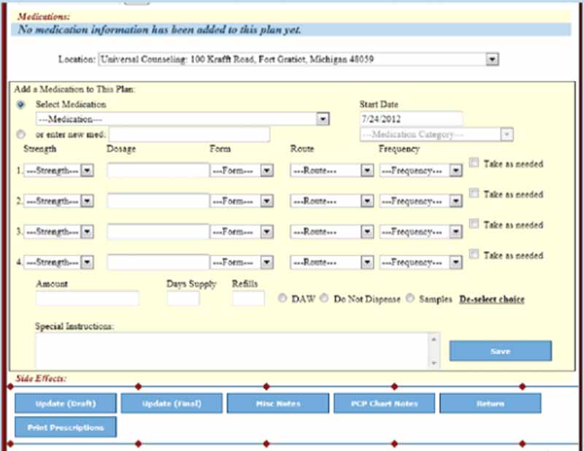Click the De-select choice link
Image resolution: width=584 pixels, height=451 pixels.
[491, 299]
